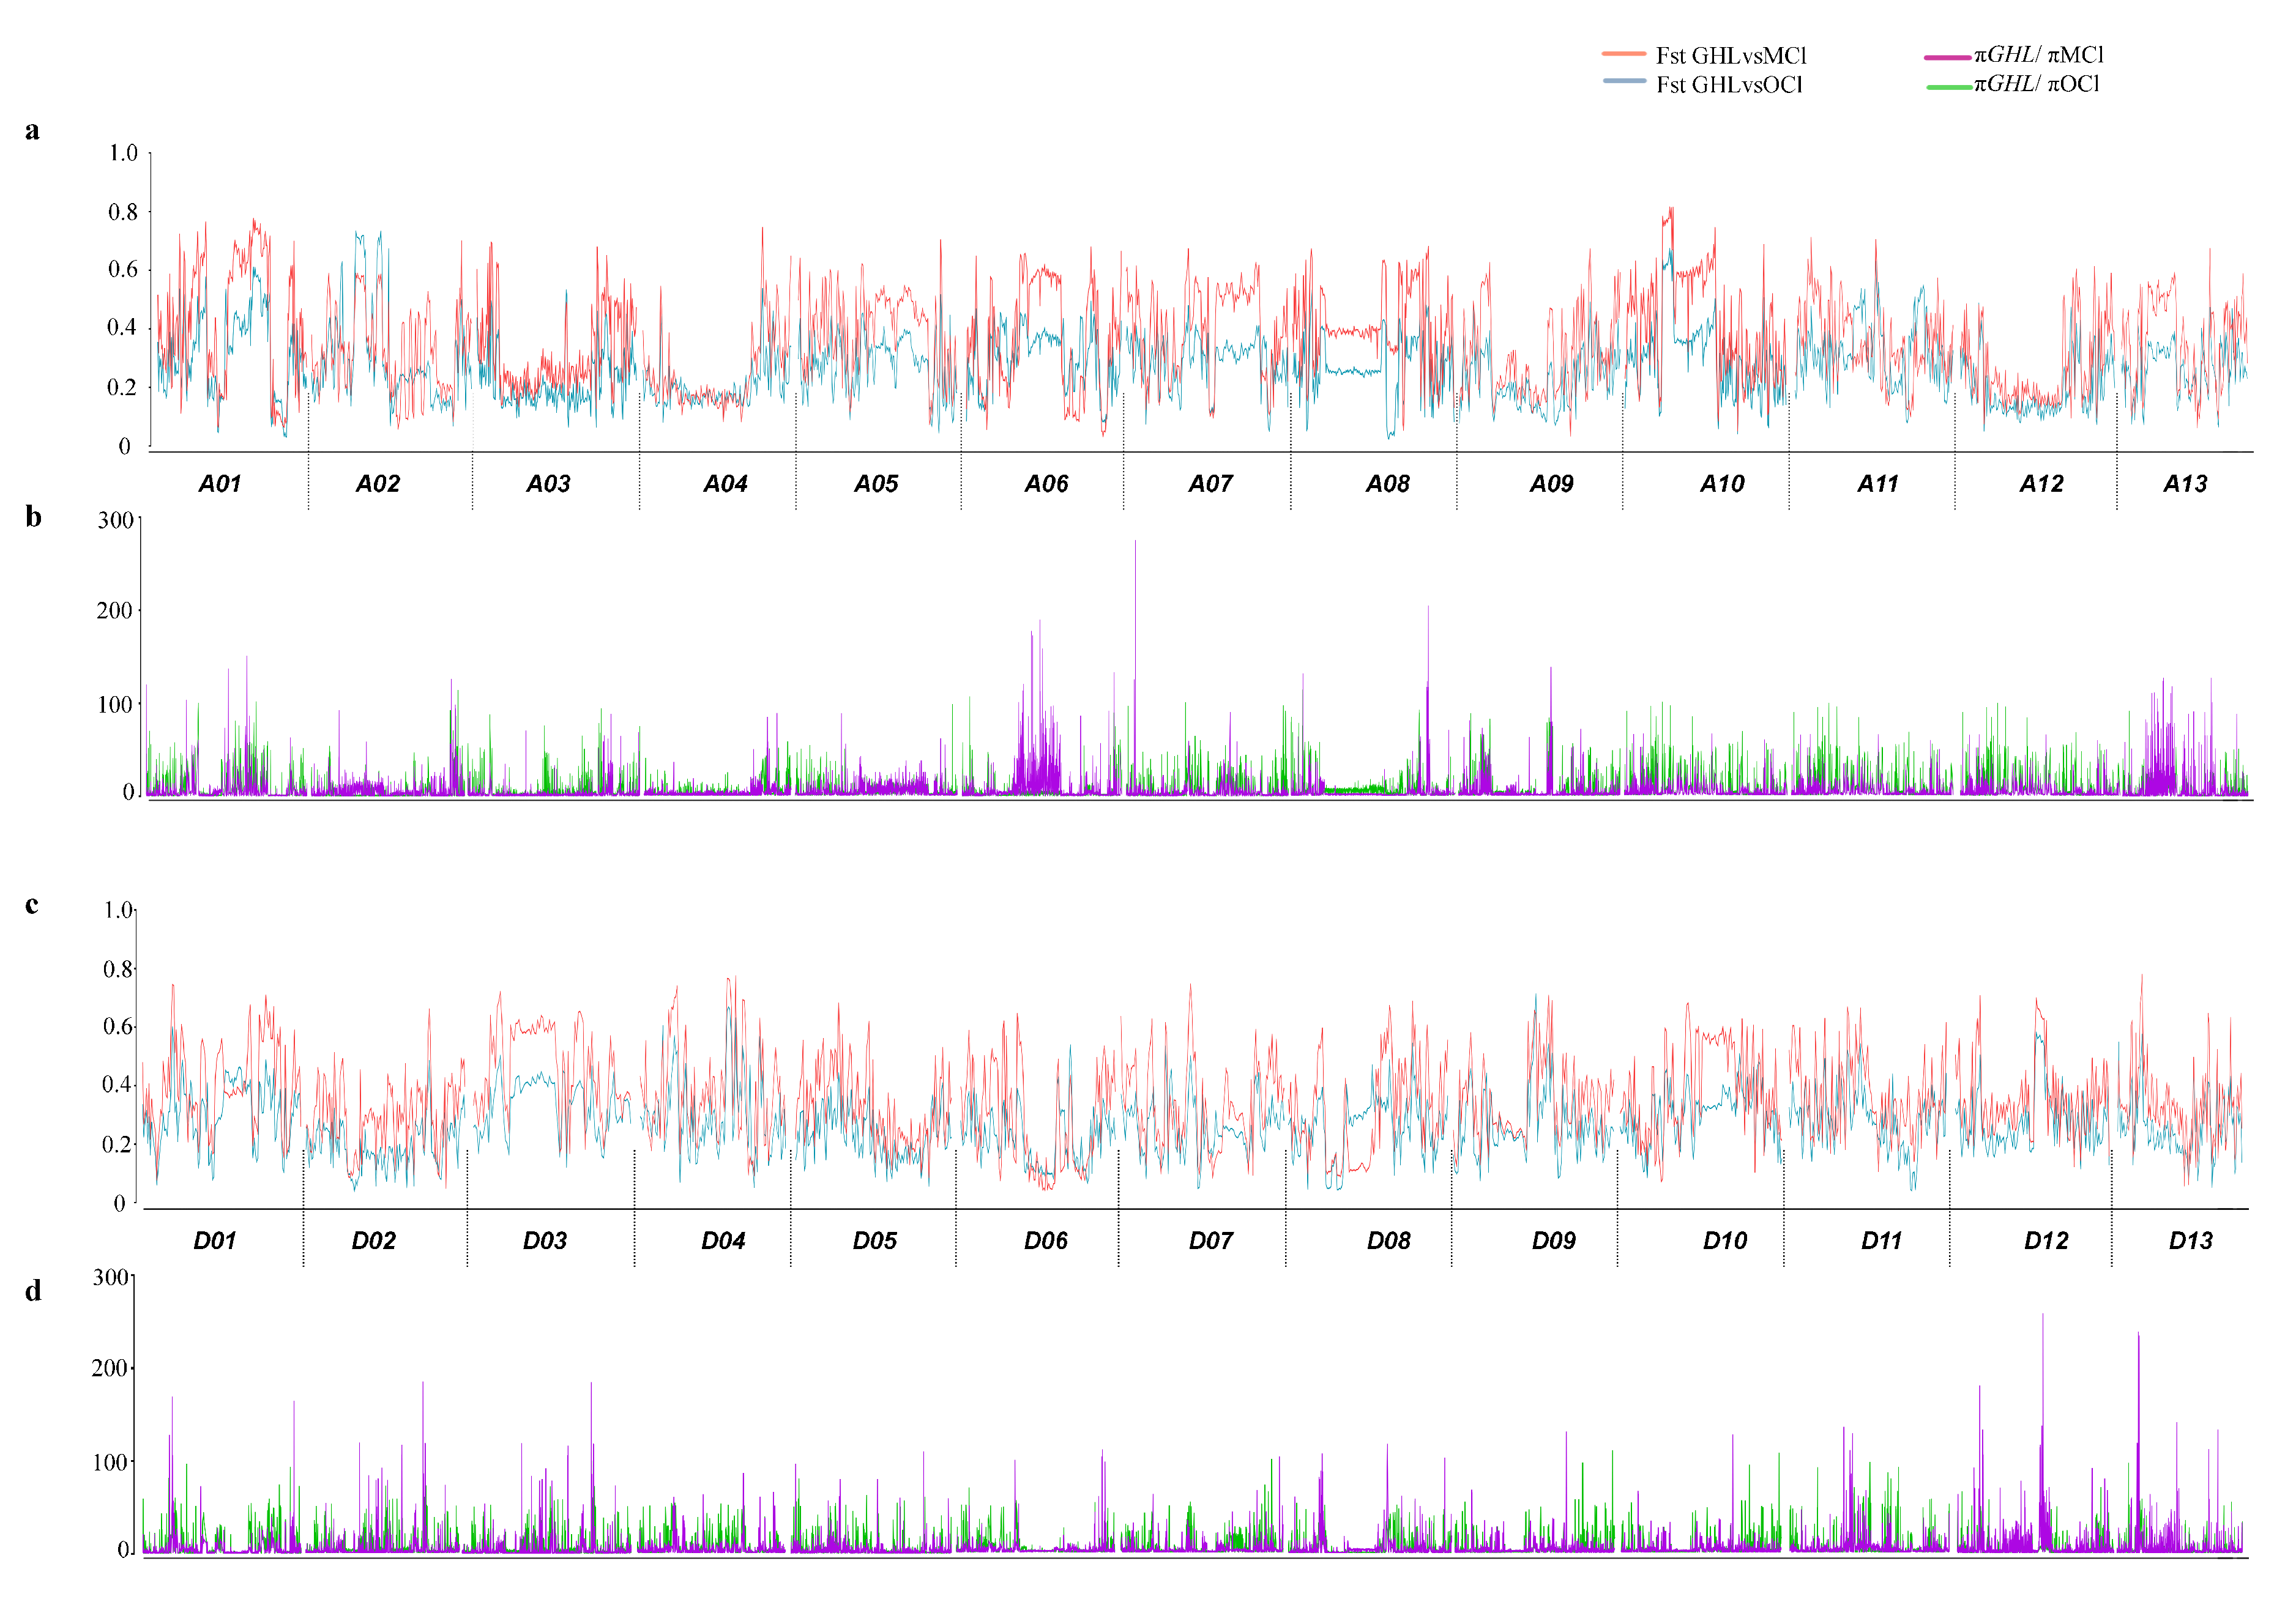Click the panel c letter label
The width and height of the screenshot is (2296, 1602).
(x=32, y=905)
